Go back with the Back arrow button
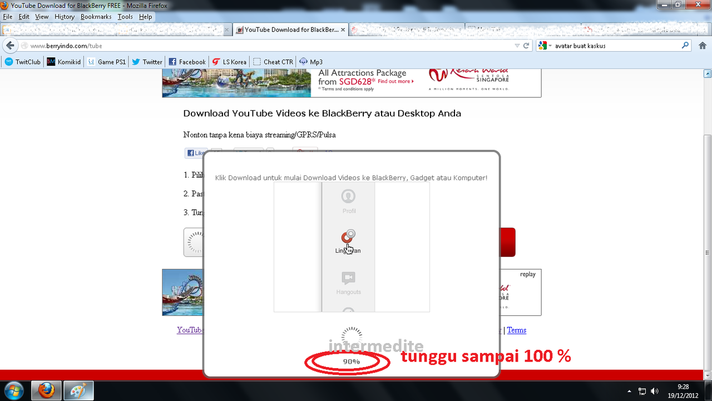Screen dimensions: 712x401 click(x=9, y=46)
